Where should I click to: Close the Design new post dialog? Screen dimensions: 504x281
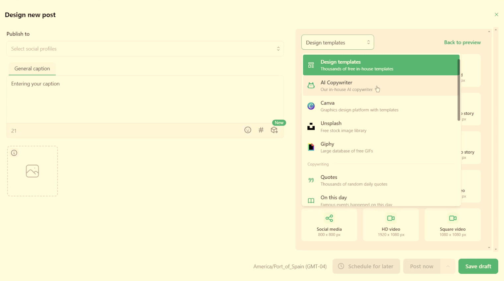496,15
